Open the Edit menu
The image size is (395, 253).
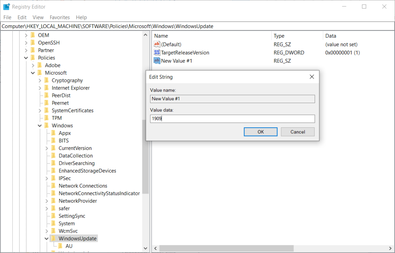22,17
